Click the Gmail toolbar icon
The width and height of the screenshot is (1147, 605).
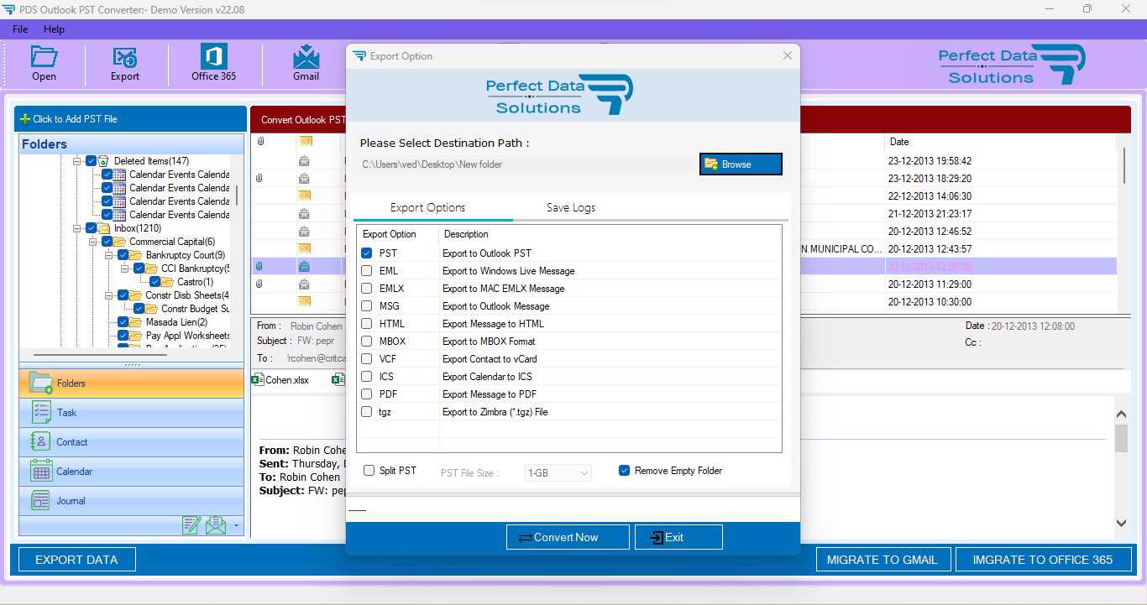[306, 56]
